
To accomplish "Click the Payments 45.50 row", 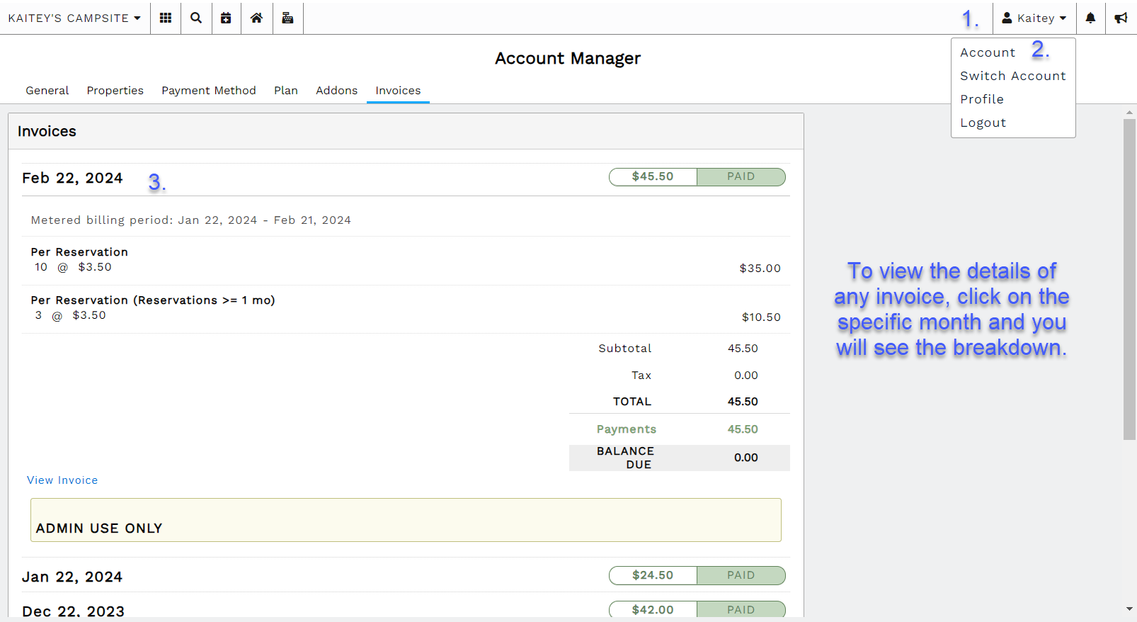I will click(680, 429).
